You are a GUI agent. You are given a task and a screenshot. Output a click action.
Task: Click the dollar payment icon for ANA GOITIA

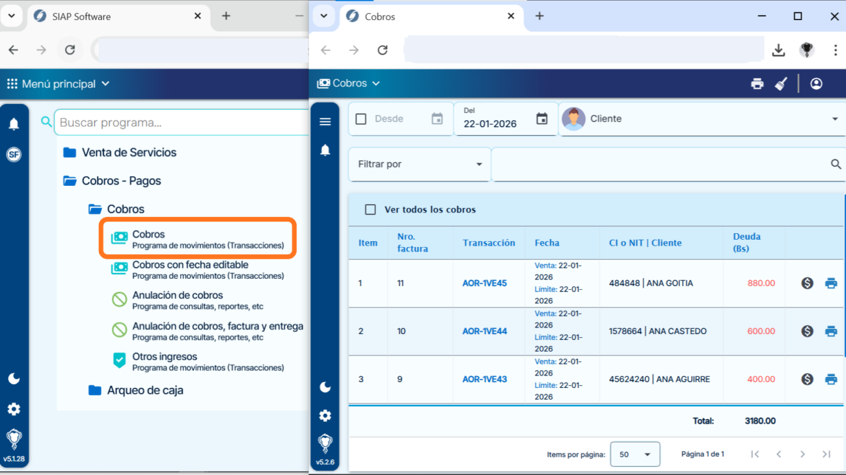[x=807, y=283]
